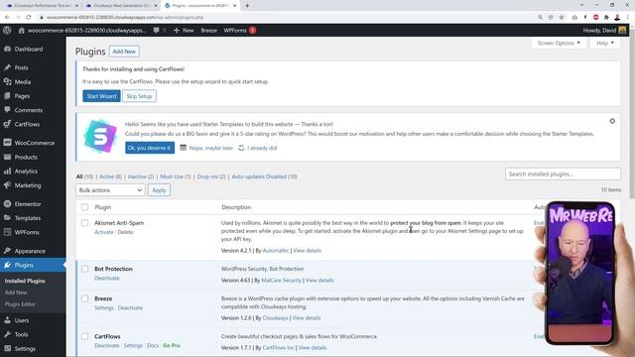The image size is (635, 357).
Task: Reload the page with browser refresh
Action: click(29, 17)
